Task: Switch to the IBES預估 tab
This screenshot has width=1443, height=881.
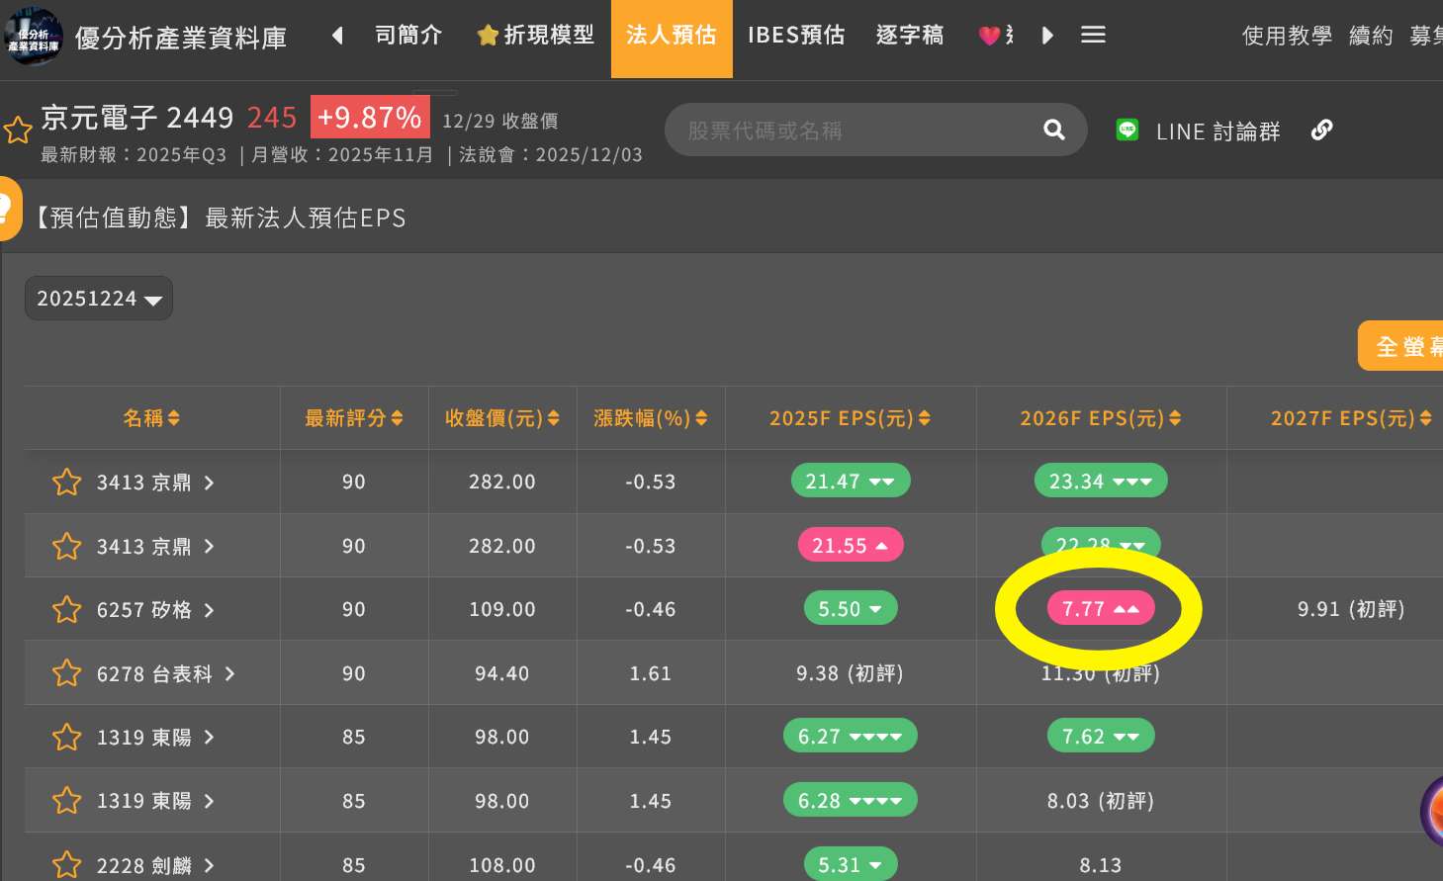Action: pos(795,36)
